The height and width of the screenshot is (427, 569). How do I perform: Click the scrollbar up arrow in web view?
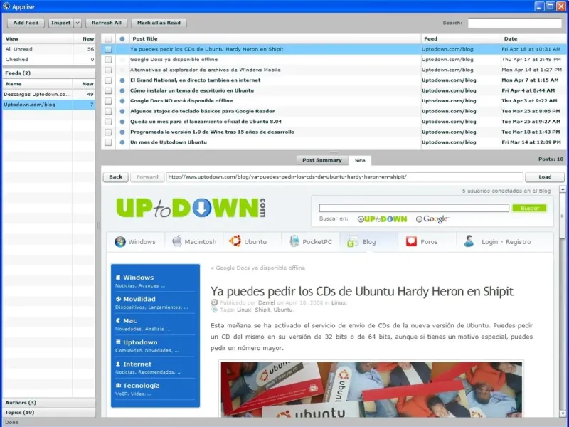tap(563, 189)
